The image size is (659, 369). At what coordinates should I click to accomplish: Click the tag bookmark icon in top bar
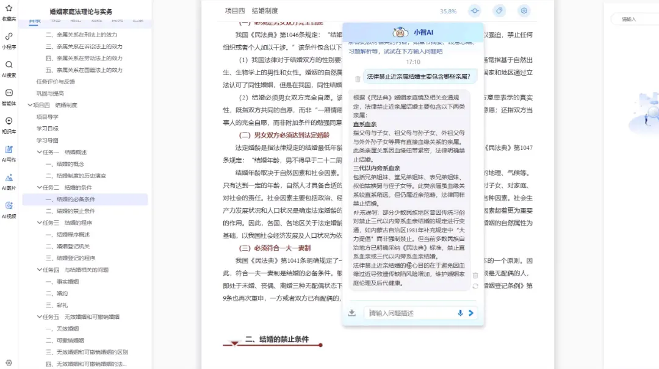tap(499, 11)
